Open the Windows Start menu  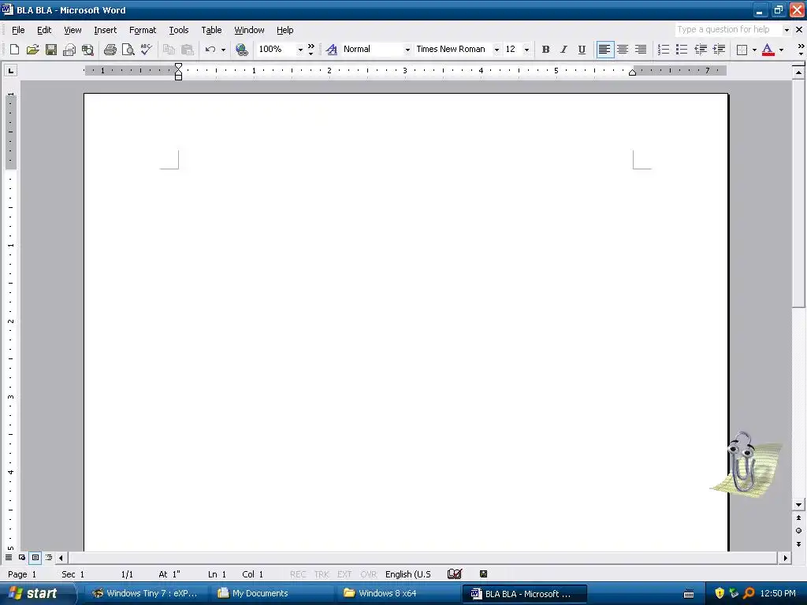pos(38,593)
